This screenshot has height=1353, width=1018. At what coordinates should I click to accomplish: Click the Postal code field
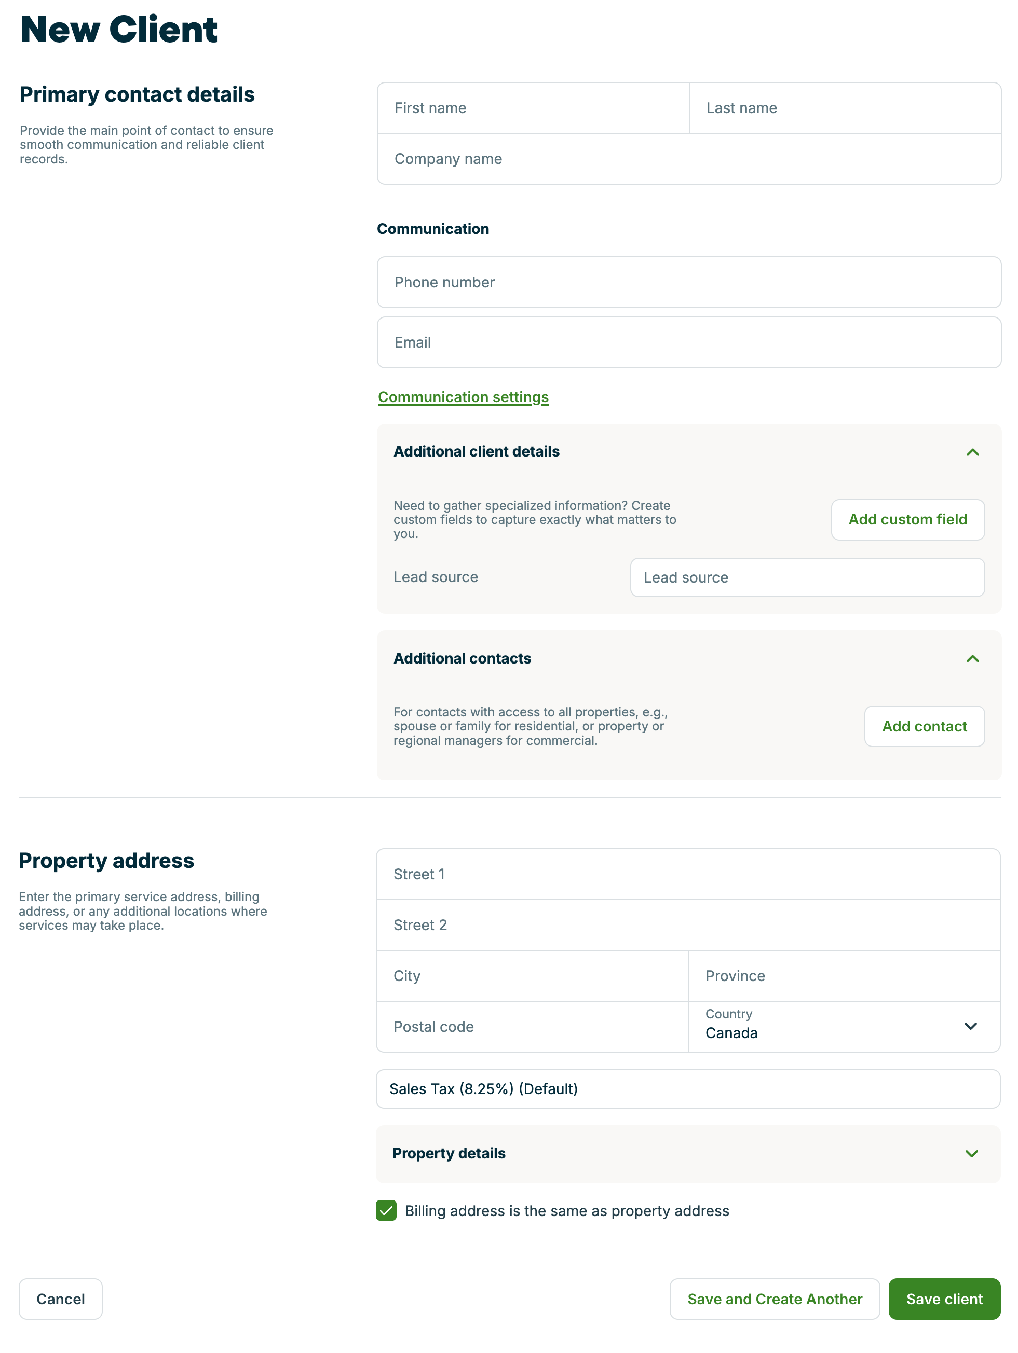[x=532, y=1026]
